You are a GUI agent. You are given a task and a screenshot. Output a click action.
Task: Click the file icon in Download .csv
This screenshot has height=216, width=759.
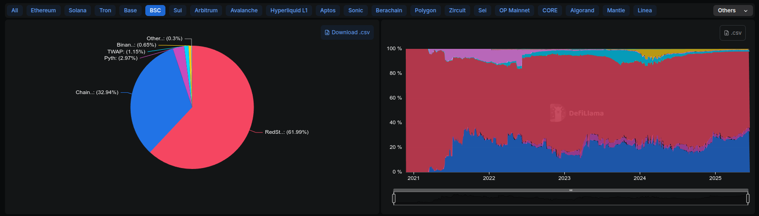(x=327, y=32)
